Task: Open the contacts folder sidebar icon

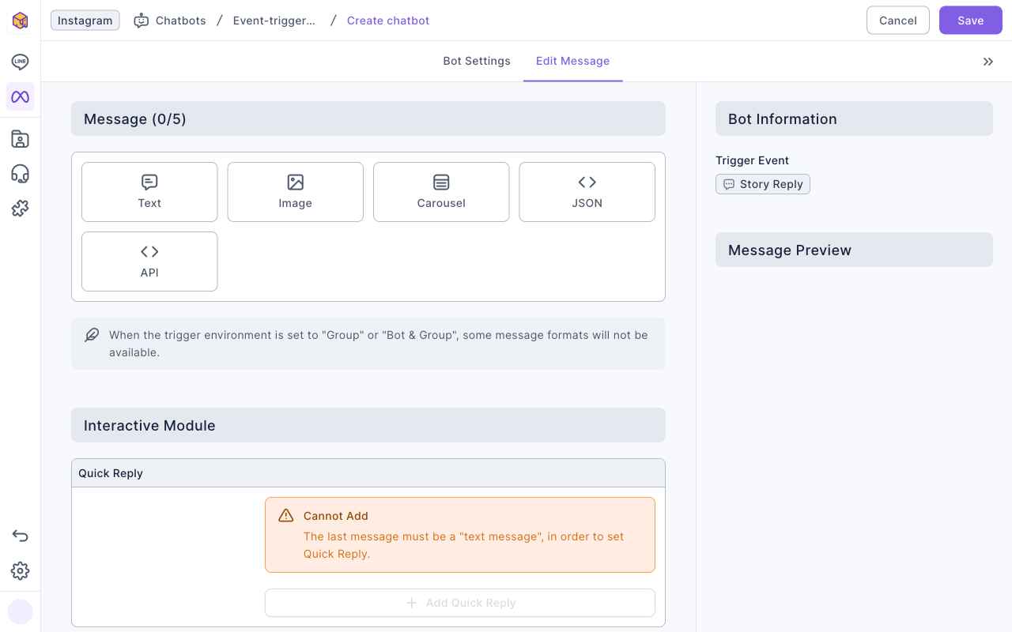Action: pyautogui.click(x=20, y=139)
